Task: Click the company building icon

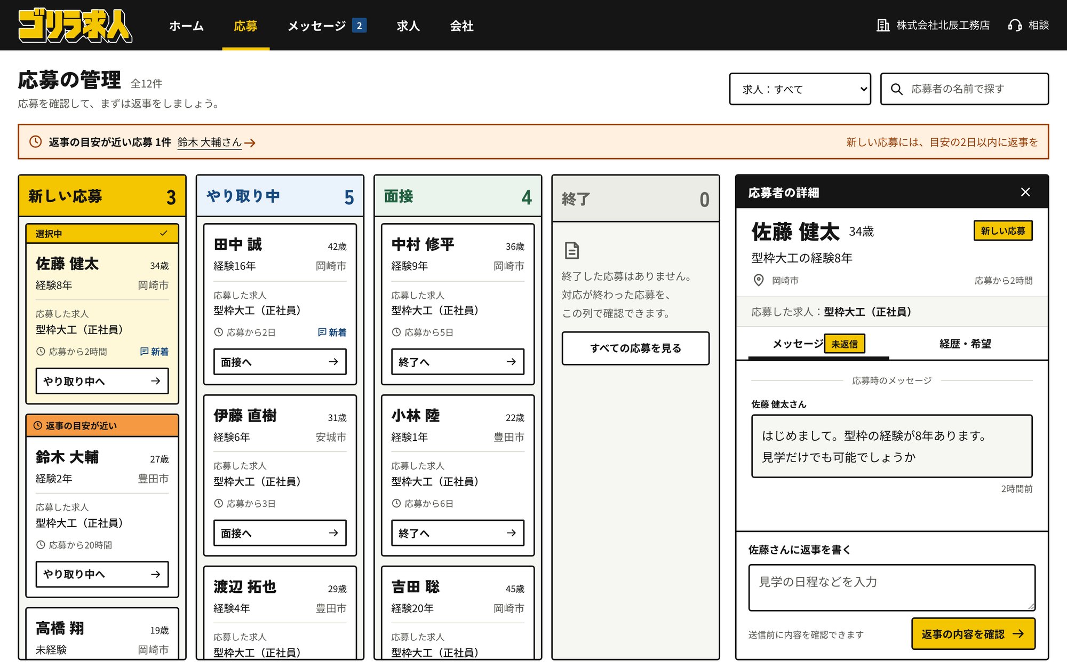Action: 883,25
